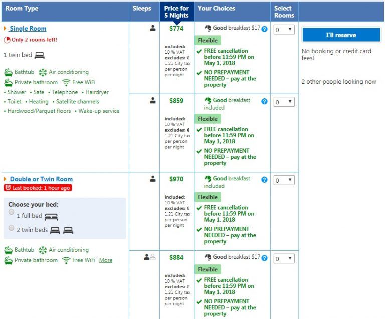Click the Satellite channels amenity
This screenshot has width=385, height=319.
coord(77,102)
